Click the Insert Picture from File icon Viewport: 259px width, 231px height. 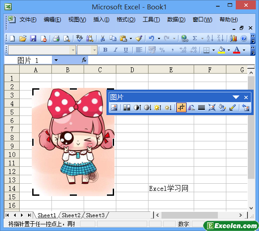pos(114,107)
